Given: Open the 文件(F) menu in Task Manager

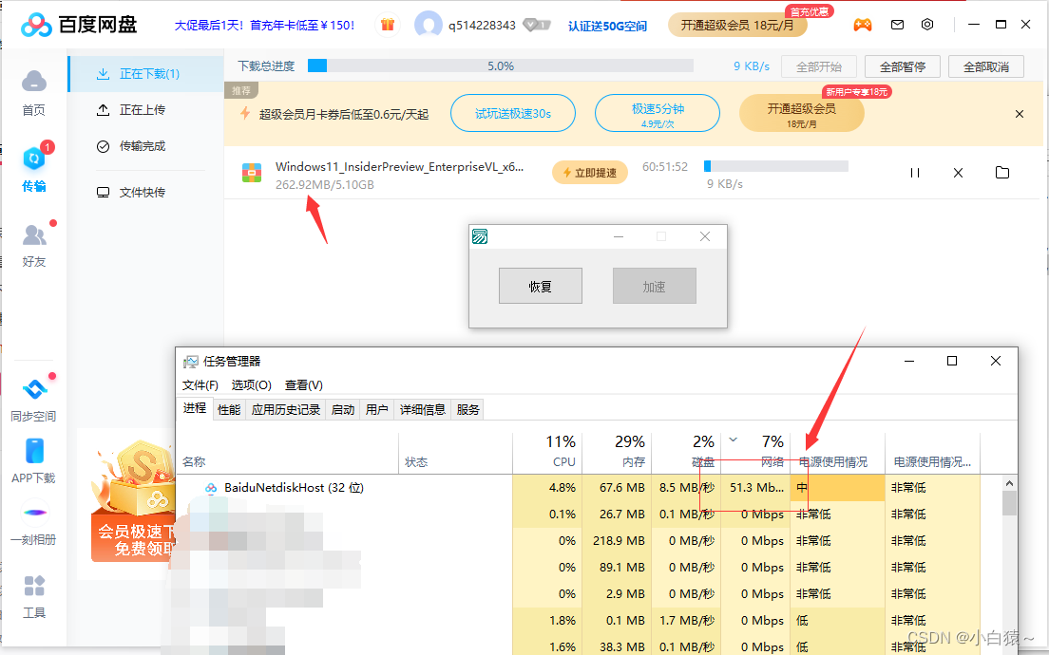Looking at the screenshot, I should [200, 385].
